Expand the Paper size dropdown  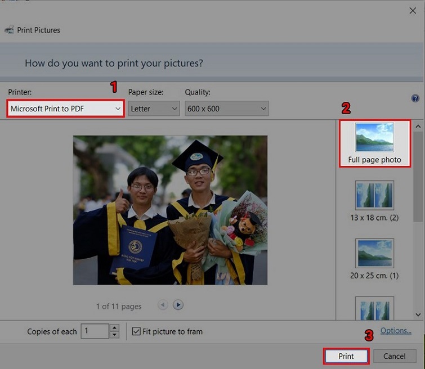[x=154, y=109]
